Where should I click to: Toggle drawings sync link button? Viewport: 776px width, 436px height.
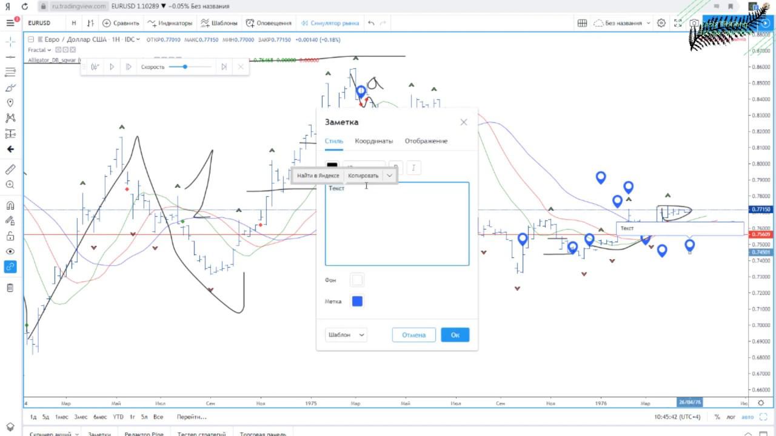[10, 266]
